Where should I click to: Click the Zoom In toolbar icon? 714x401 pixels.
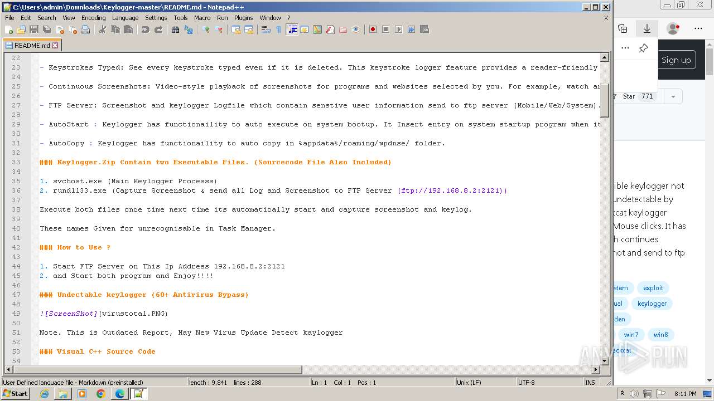tap(205, 30)
